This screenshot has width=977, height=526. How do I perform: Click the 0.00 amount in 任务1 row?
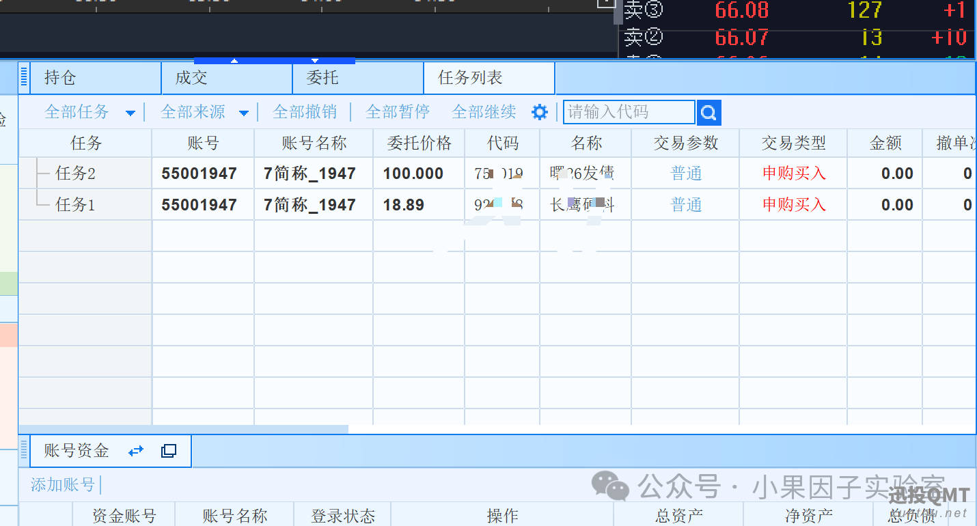(x=897, y=205)
